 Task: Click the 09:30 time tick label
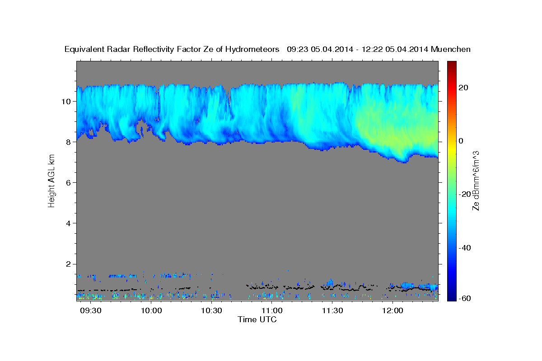pos(92,311)
